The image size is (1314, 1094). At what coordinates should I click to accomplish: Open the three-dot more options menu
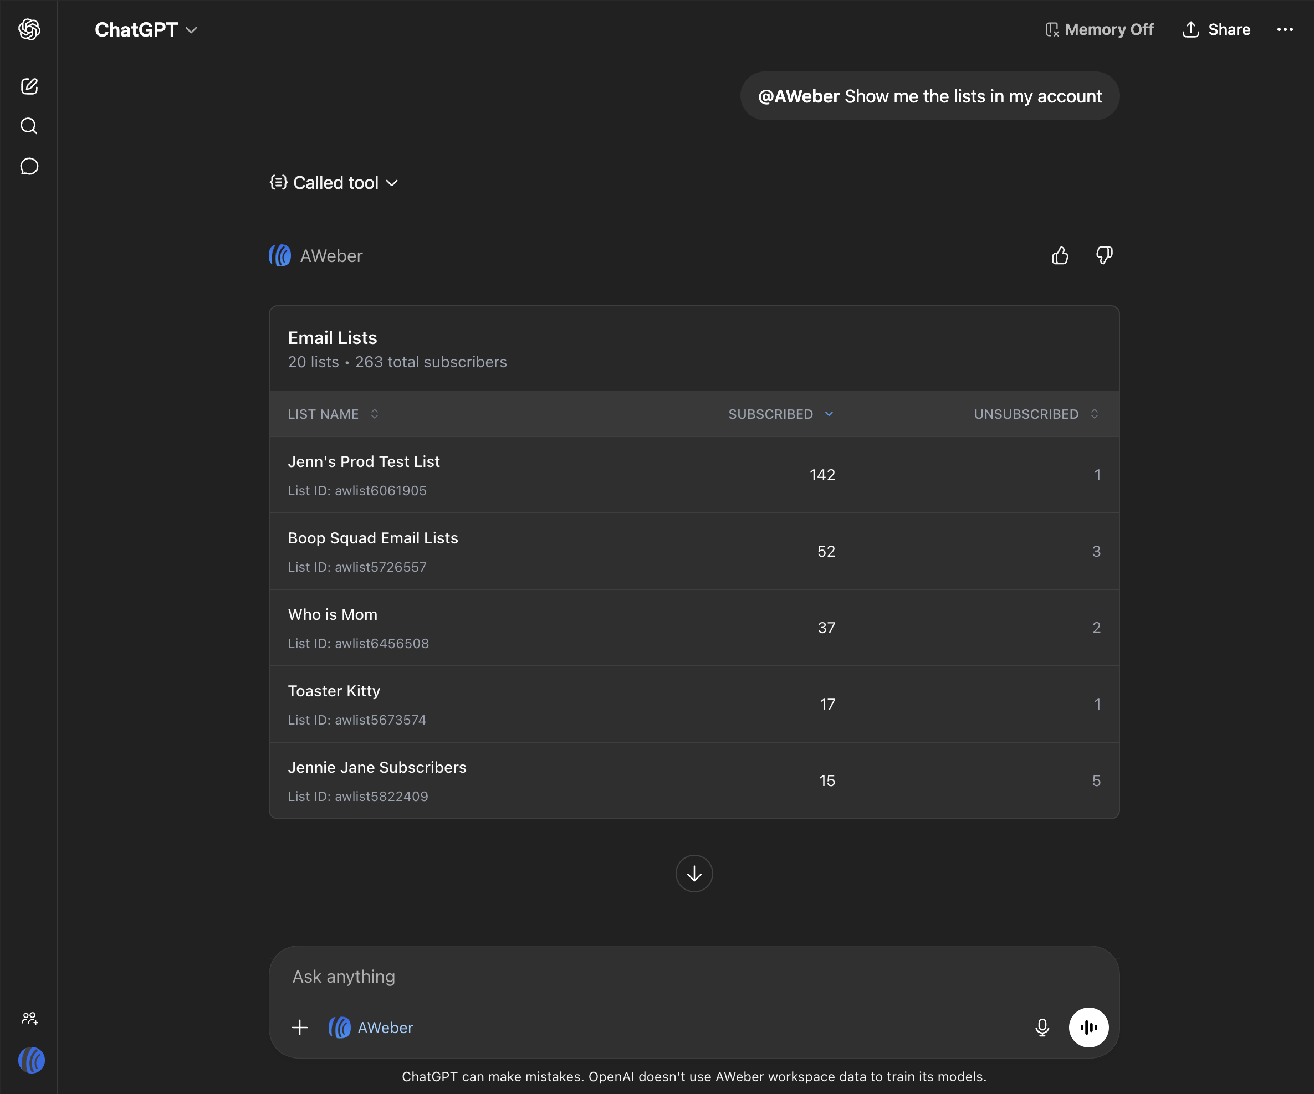[x=1285, y=29]
